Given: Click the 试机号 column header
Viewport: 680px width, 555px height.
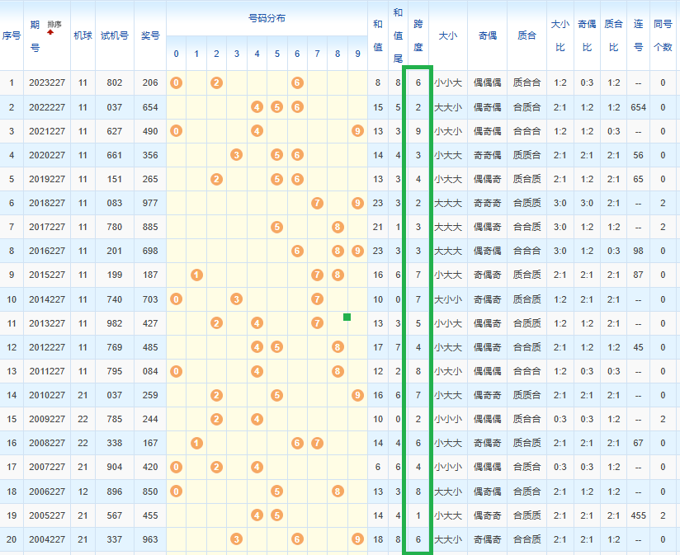Looking at the screenshot, I should click(x=114, y=35).
